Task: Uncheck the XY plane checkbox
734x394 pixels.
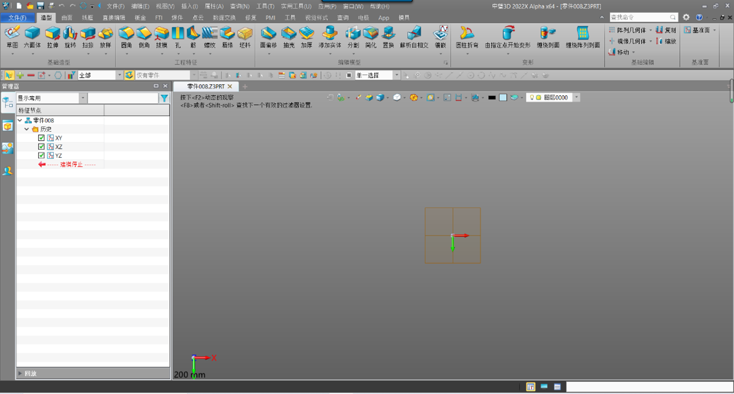Action: point(41,138)
